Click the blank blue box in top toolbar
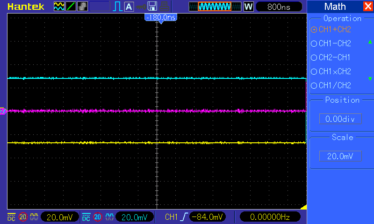 (x=100, y=7)
